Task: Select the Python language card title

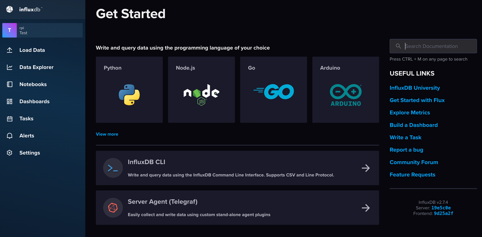Action: (113, 68)
